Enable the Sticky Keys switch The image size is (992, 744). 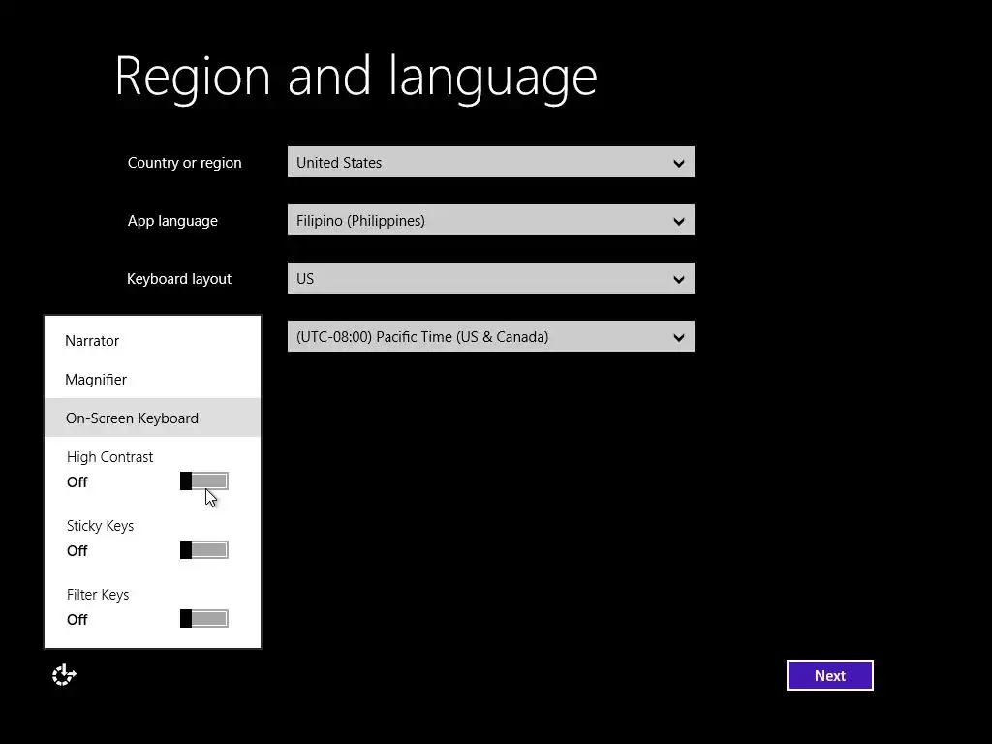coord(203,550)
